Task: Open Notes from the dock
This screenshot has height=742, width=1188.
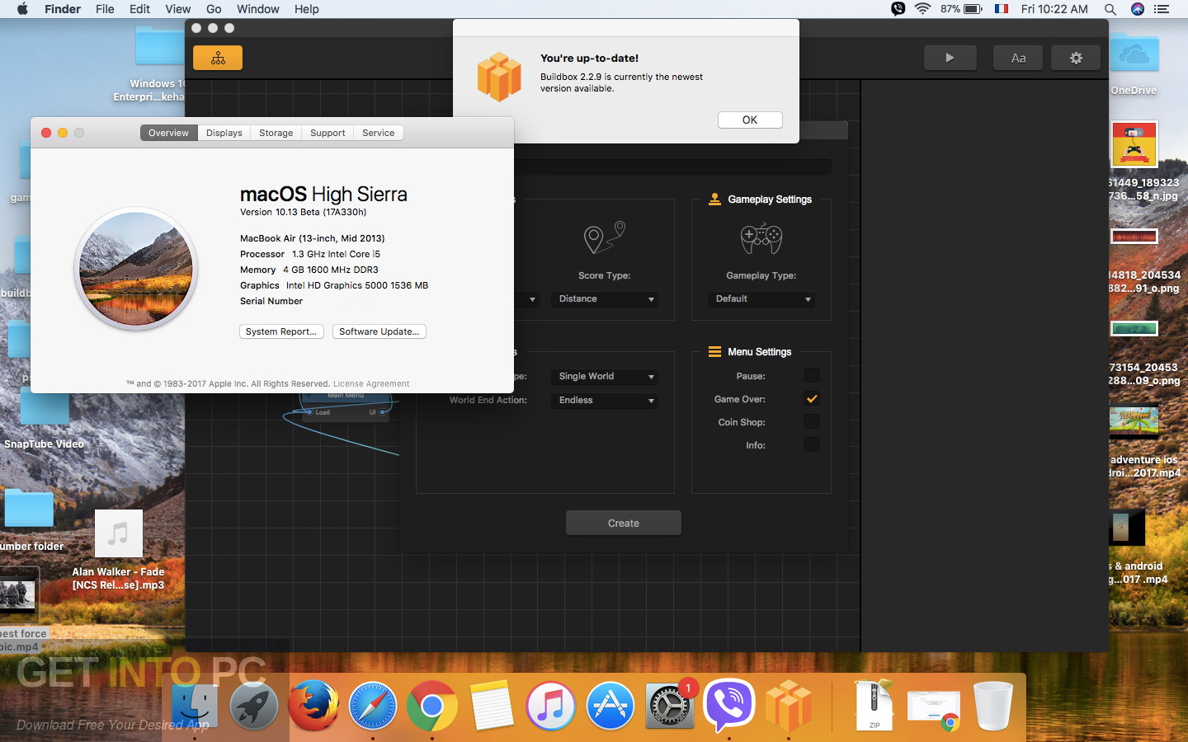Action: click(492, 706)
